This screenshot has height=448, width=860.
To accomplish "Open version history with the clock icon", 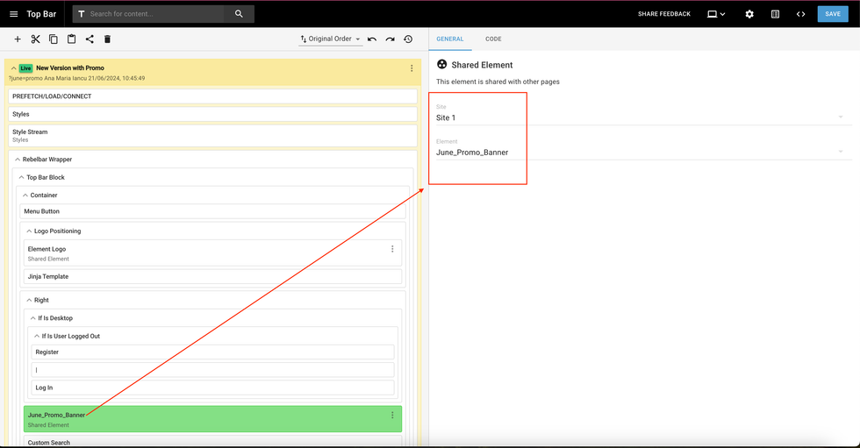I will pos(408,39).
